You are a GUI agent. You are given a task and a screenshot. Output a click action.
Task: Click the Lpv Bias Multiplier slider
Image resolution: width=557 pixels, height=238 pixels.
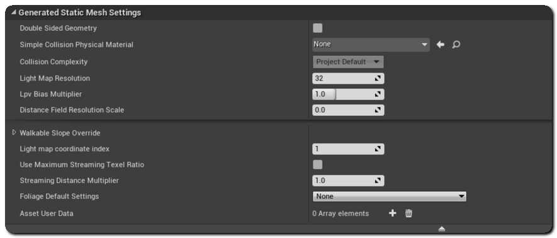click(348, 94)
